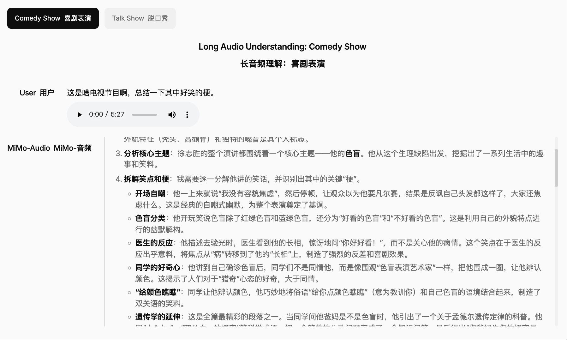Play the comedy show audio clip
Screen dimensions: 567x340
(x=80, y=114)
